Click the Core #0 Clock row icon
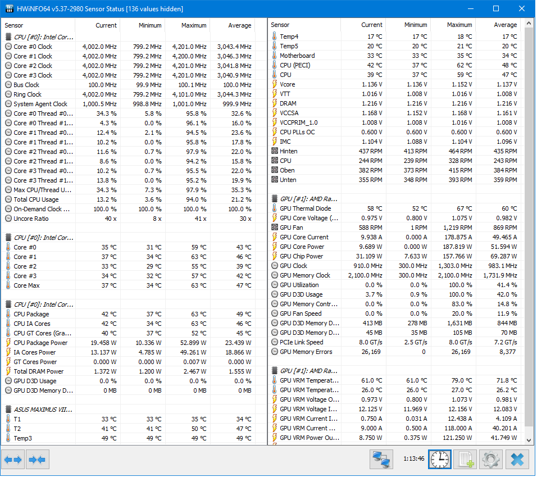The height and width of the screenshot is (477, 537). [x=8, y=47]
